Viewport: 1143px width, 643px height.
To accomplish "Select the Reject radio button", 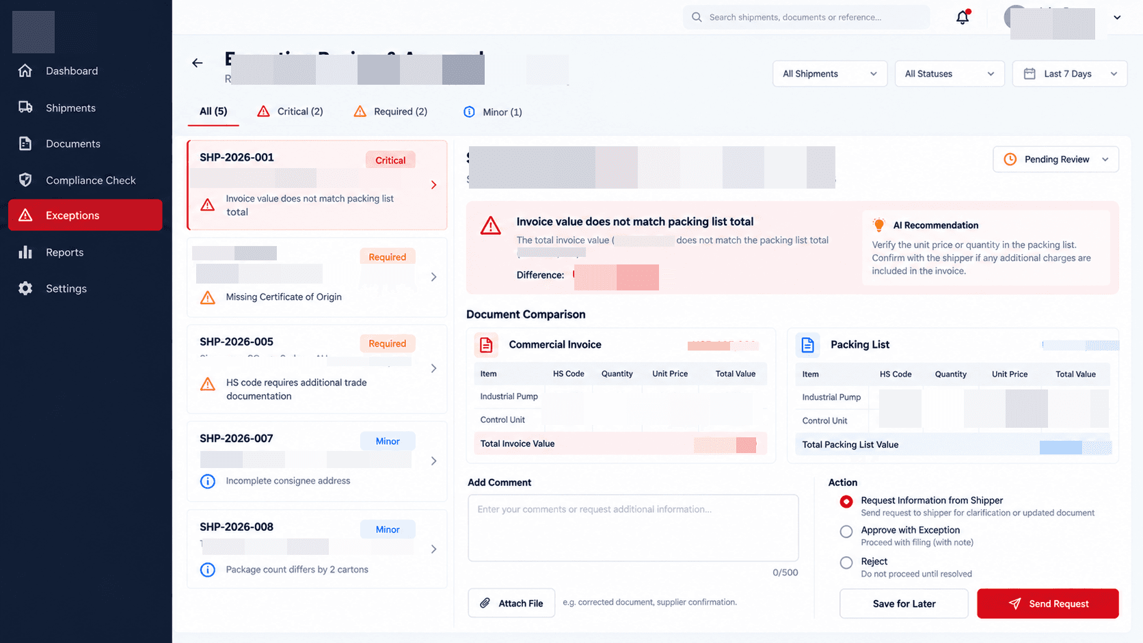I will [x=846, y=563].
